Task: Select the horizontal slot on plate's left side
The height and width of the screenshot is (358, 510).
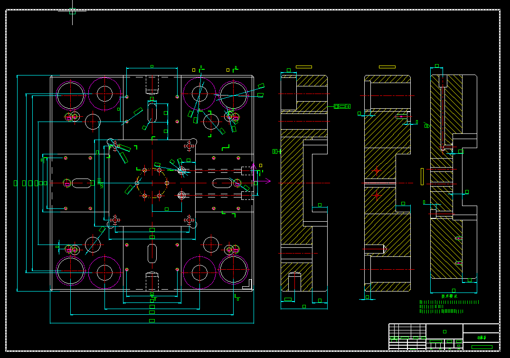Action: click(x=82, y=183)
